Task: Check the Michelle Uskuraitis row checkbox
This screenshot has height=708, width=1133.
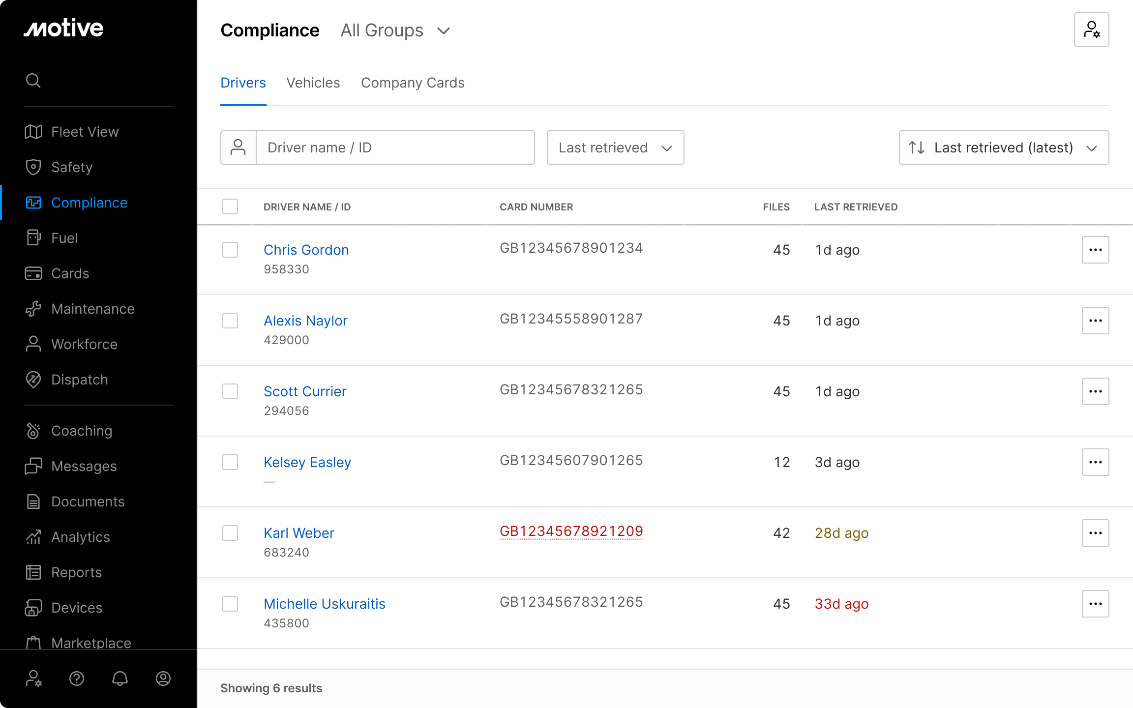Action: point(230,604)
